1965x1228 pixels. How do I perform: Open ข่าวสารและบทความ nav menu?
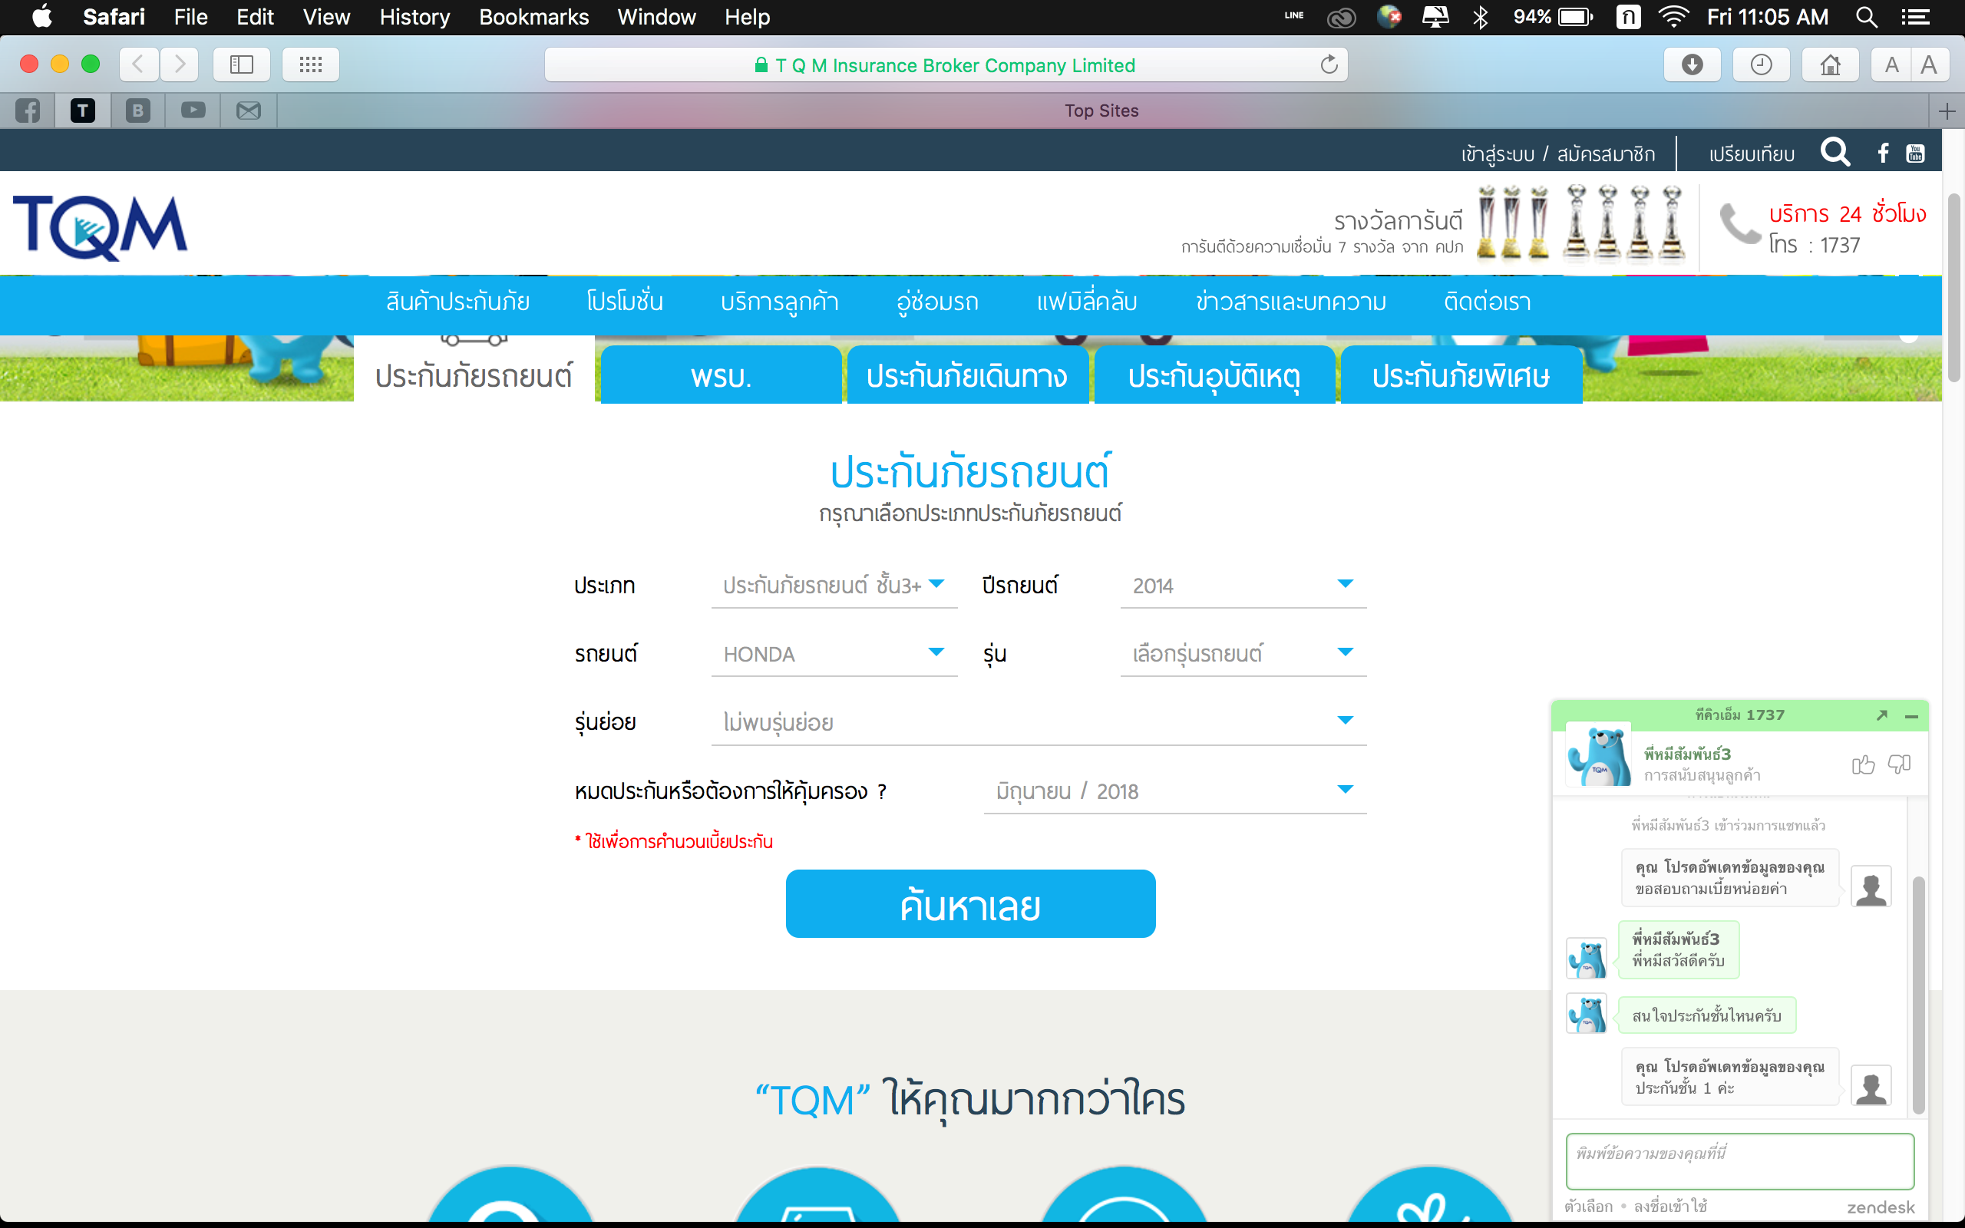click(1291, 302)
